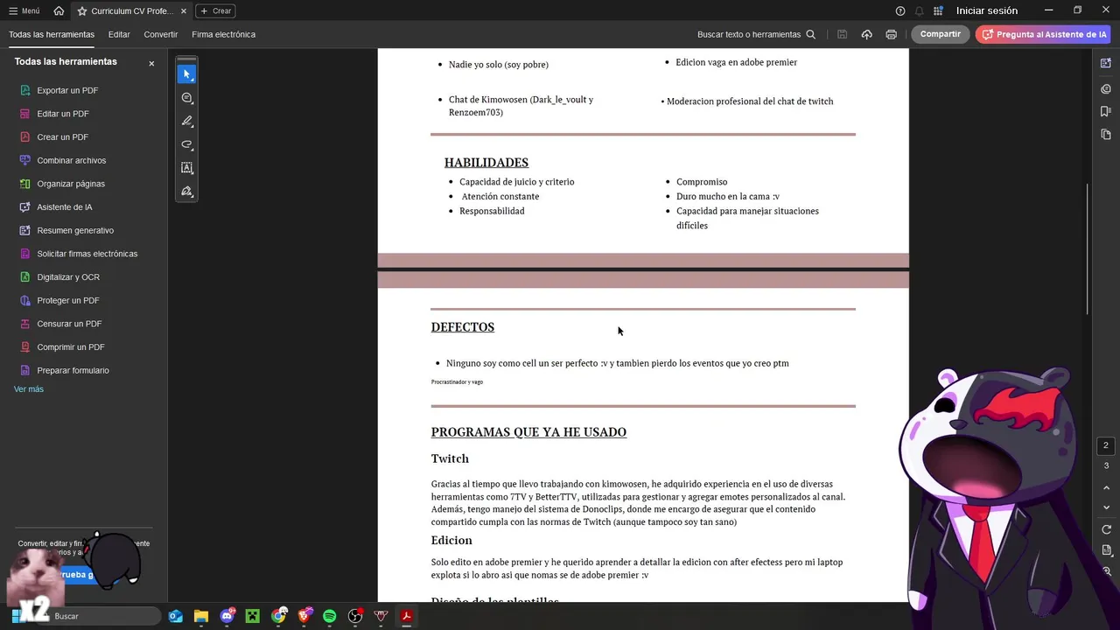The image size is (1120, 630).
Task: Go to previous page with up chevron
Action: (x=1106, y=487)
